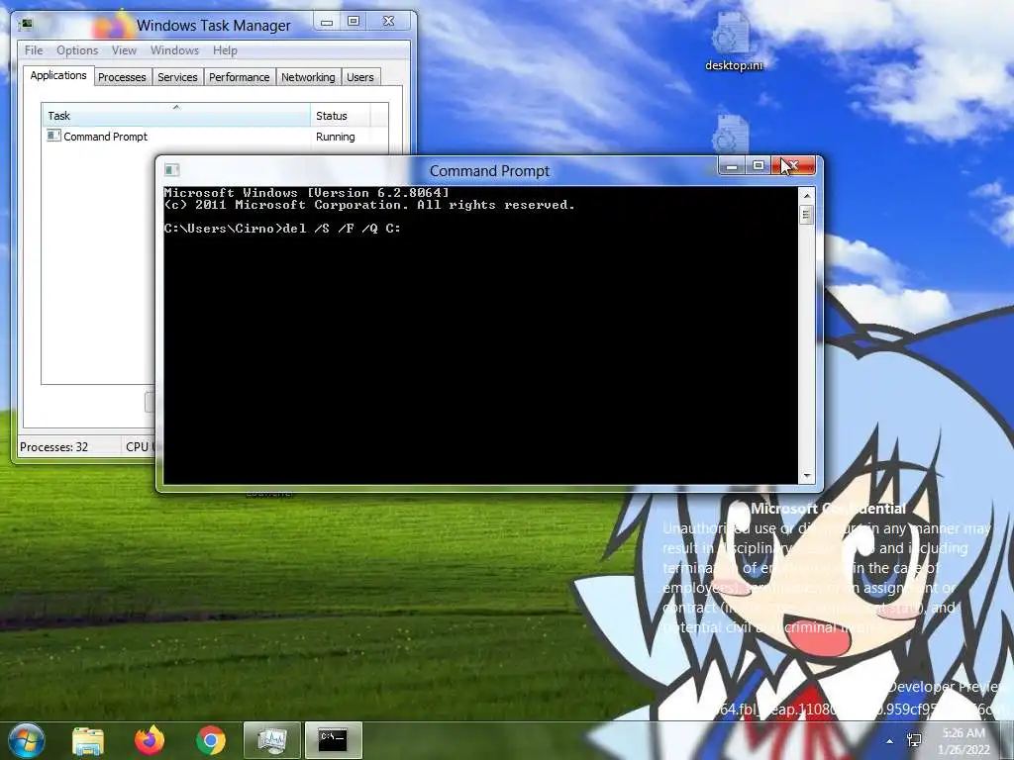
Task: Select the Command Prompt taskbar button
Action: 333,740
